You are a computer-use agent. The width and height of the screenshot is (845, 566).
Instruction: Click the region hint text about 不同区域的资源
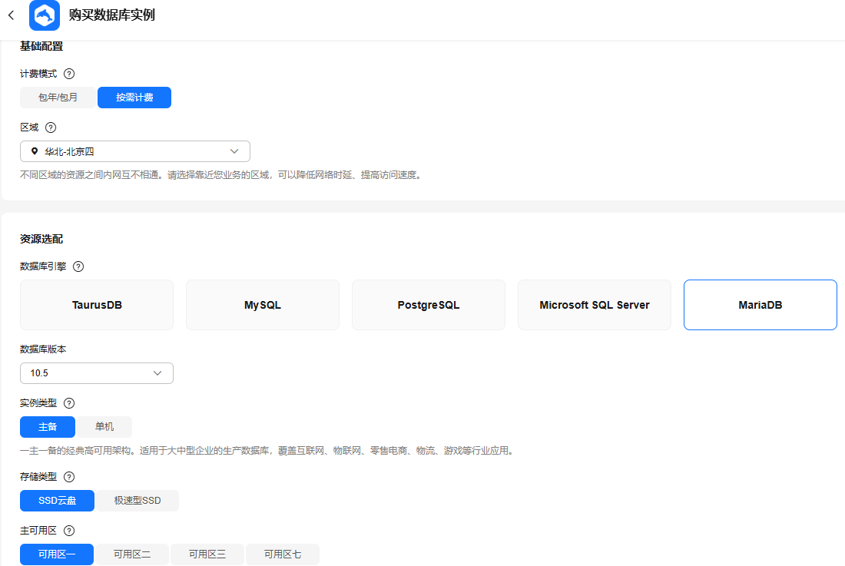pyautogui.click(x=221, y=175)
